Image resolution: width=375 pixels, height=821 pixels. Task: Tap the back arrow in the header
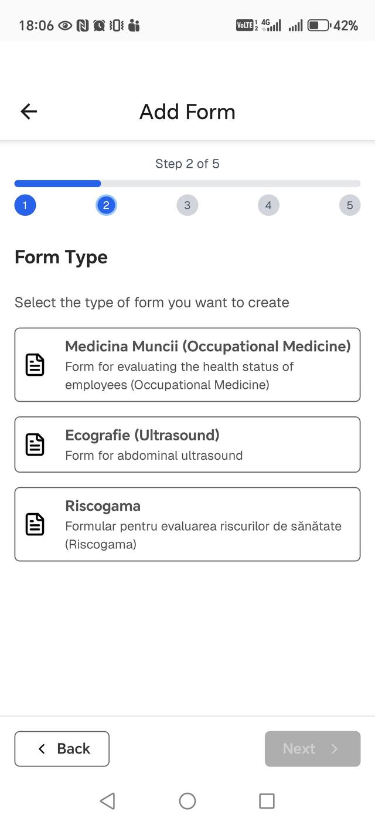point(29,111)
